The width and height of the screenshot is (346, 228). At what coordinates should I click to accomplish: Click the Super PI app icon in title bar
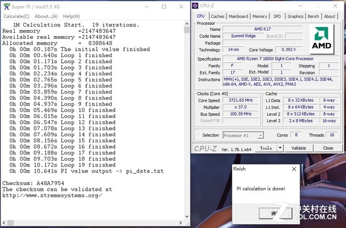[x=6, y=6]
